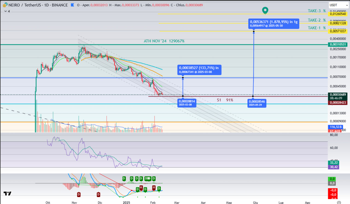Click the yellow 0,00571037 price label
The image size is (350, 204).
pyautogui.click(x=338, y=31)
